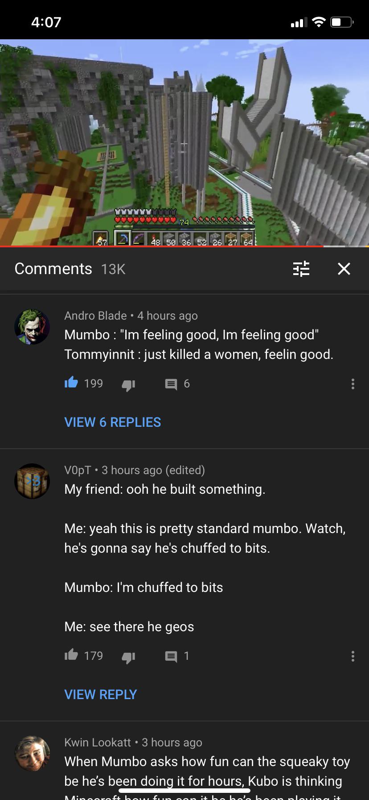The width and height of the screenshot is (369, 800).
Task: Like Andro Blade's comment
Action: [71, 383]
